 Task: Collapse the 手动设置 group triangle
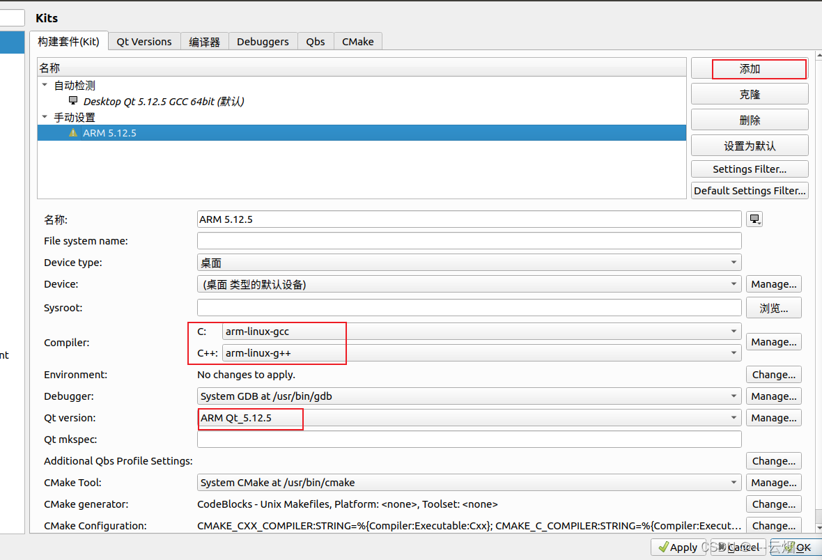coord(44,117)
